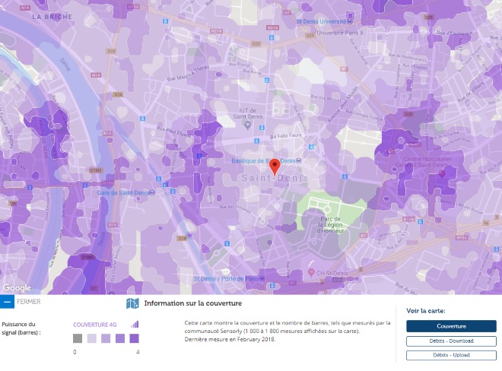The width and height of the screenshot is (502, 371).
Task: Switch to Débits - Upload map
Action: (451, 355)
